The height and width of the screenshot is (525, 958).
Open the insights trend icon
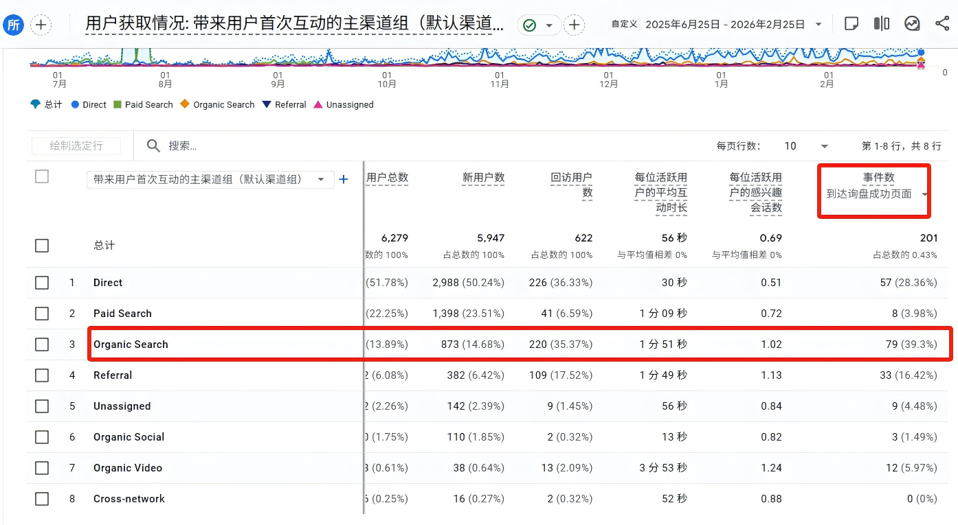tap(912, 24)
